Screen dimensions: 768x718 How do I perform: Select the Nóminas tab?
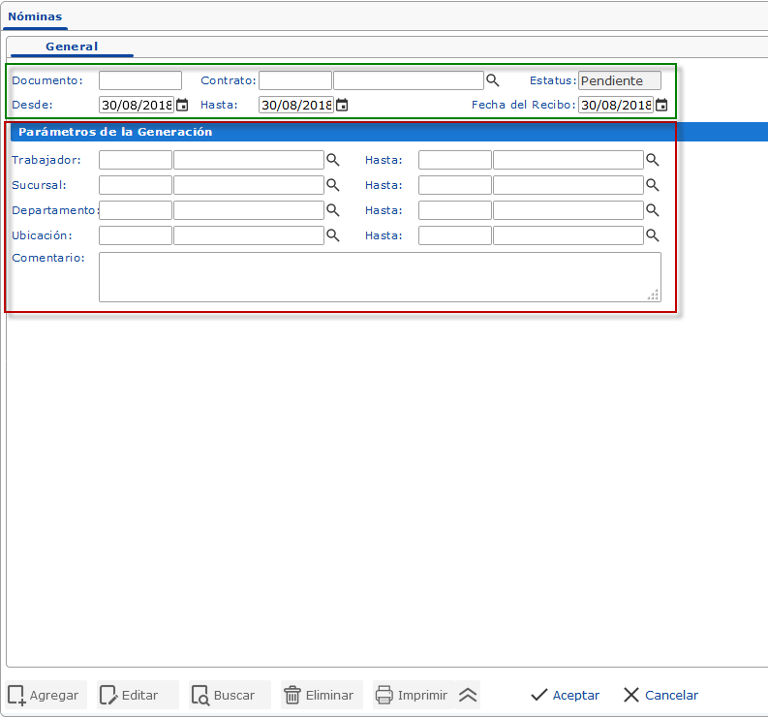[35, 16]
